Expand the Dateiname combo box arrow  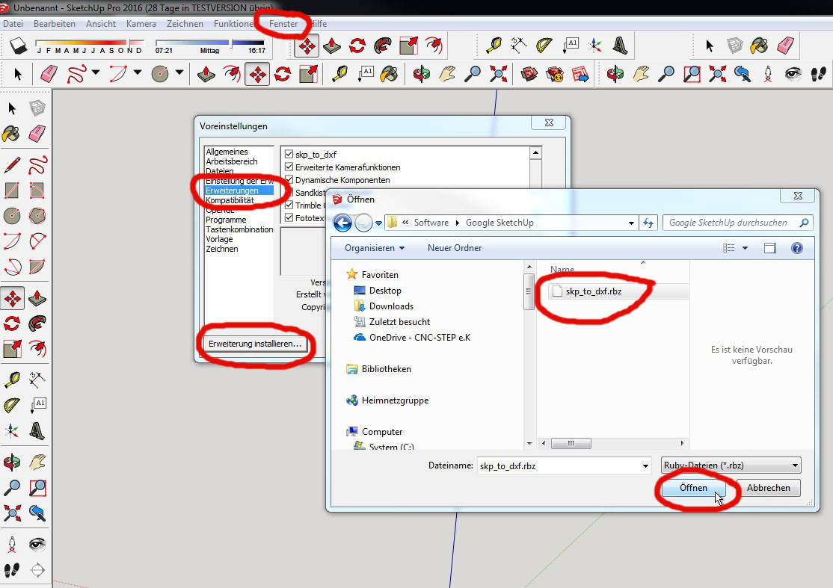pyautogui.click(x=645, y=466)
